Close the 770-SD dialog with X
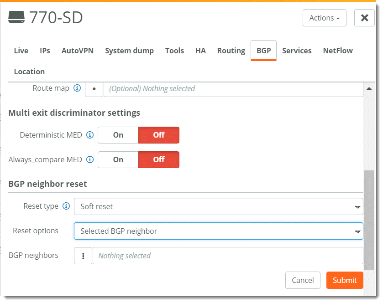This screenshot has width=383, height=303. 364,18
